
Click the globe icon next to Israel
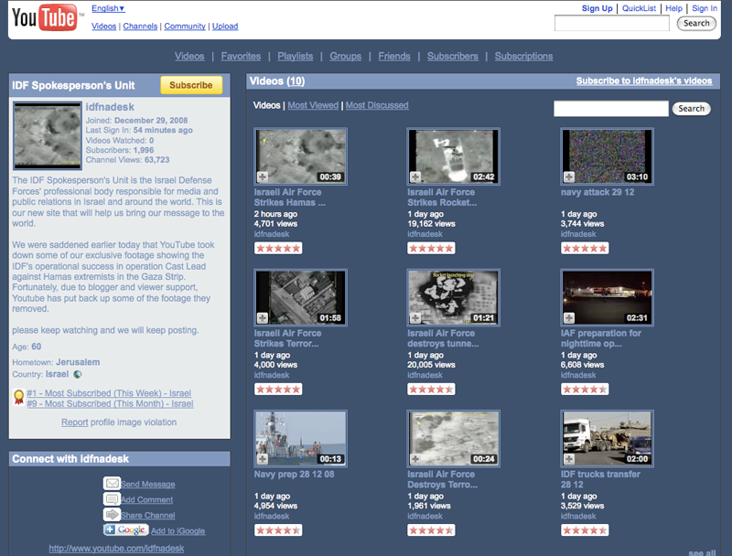pos(78,374)
